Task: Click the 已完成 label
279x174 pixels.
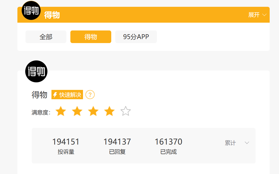Action: coord(168,152)
